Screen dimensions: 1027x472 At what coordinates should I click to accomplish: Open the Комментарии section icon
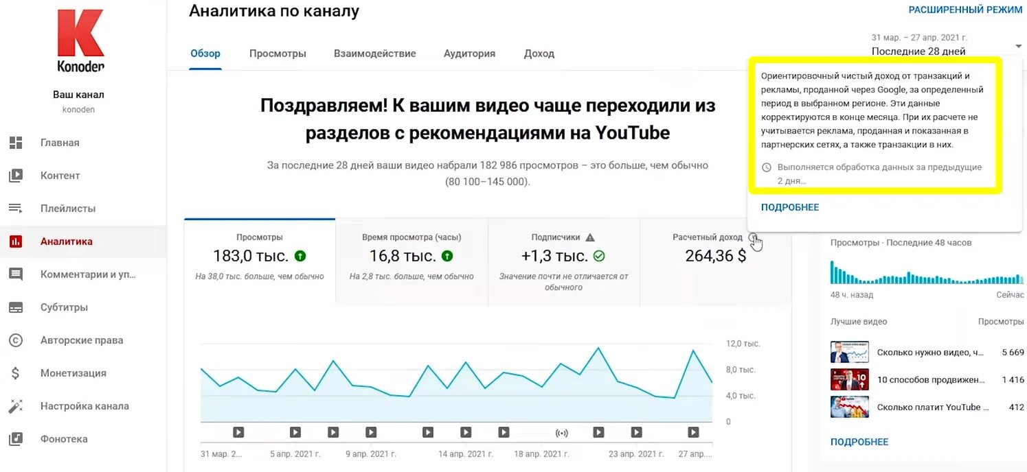pos(16,274)
